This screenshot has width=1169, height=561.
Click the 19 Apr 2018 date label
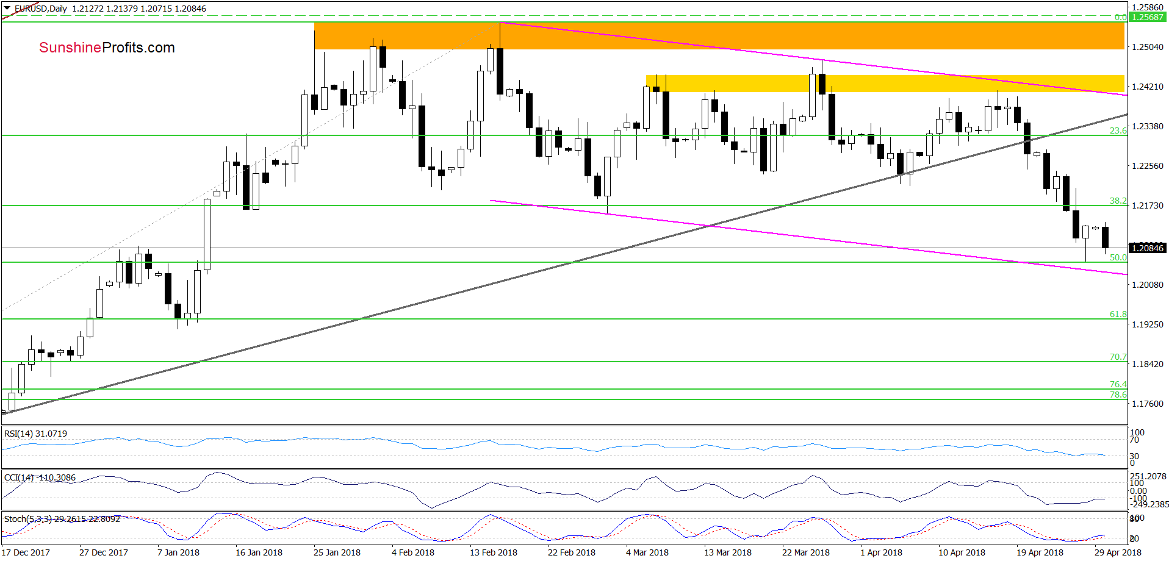(1040, 552)
